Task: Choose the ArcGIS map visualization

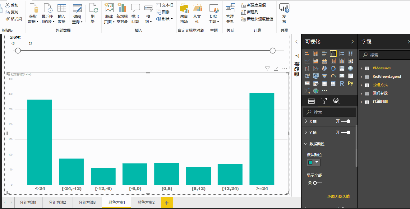Action: point(316,91)
